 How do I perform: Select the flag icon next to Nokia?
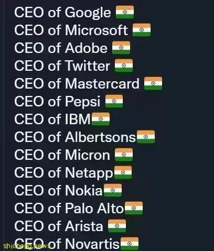point(113,190)
